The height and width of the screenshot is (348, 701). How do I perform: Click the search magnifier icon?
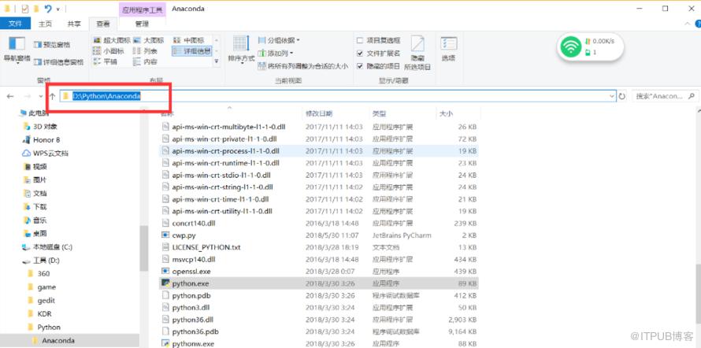coord(691,95)
